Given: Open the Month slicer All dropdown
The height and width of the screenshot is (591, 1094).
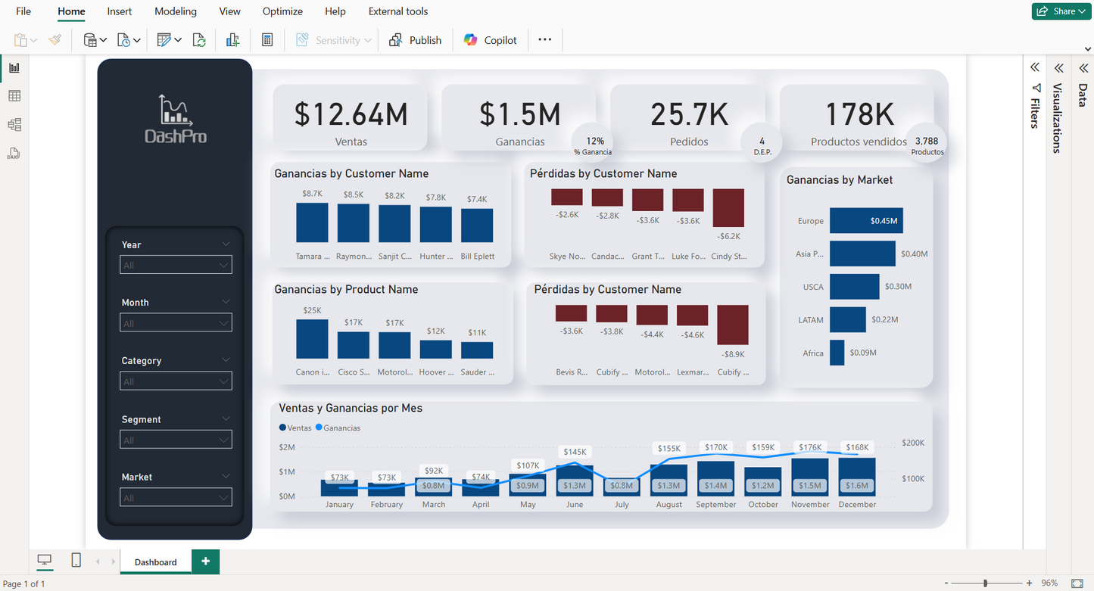Looking at the screenshot, I should [x=176, y=323].
